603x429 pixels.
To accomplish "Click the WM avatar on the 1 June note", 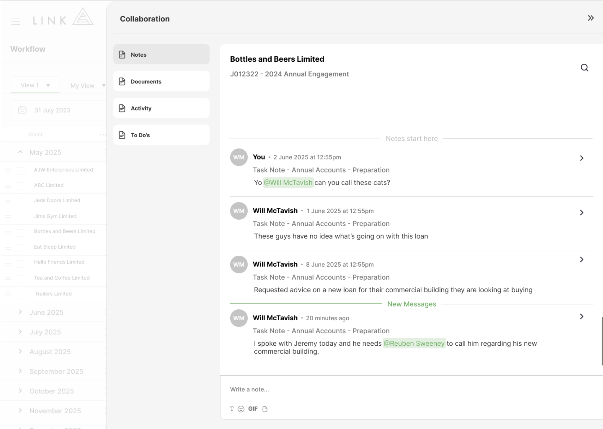I will 239,211.
